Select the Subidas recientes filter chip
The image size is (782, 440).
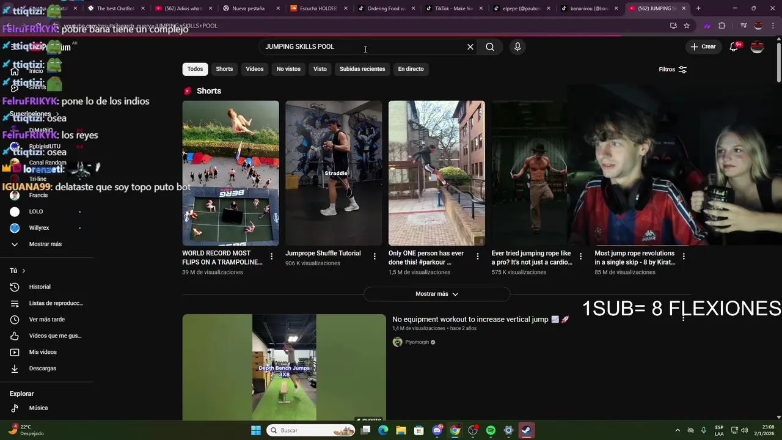tap(362, 69)
